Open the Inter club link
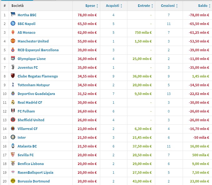Image resolution: width=212 pixels, height=185 pixels. 22,137
